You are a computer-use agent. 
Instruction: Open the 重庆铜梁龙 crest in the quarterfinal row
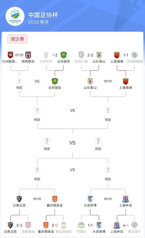[x=55, y=199]
